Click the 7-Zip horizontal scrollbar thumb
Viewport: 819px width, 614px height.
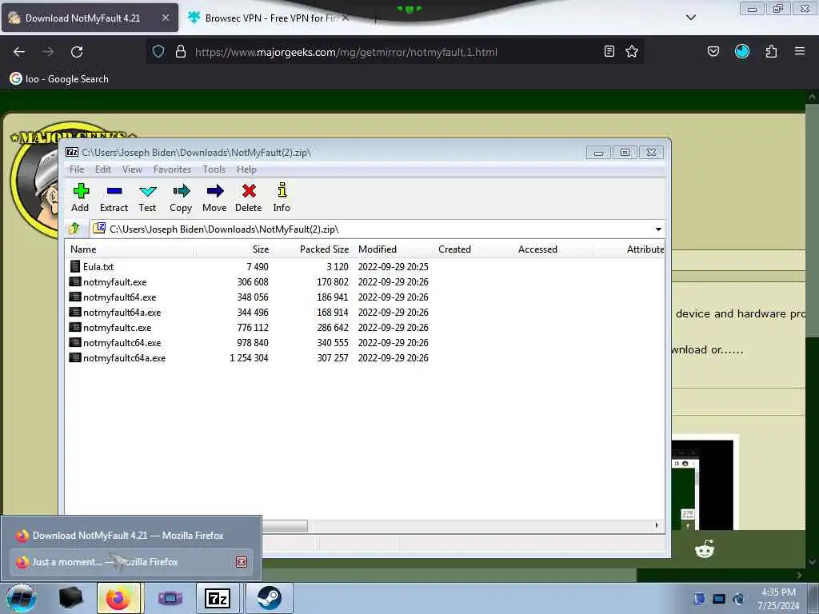pyautogui.click(x=285, y=525)
